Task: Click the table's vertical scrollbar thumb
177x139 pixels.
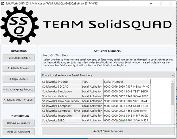Action: coord(172,94)
